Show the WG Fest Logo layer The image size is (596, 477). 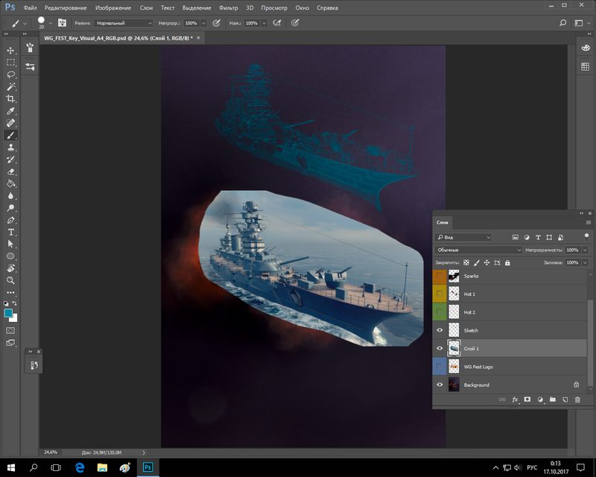point(440,366)
